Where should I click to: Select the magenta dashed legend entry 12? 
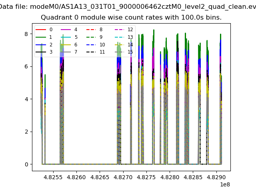pos(118,30)
